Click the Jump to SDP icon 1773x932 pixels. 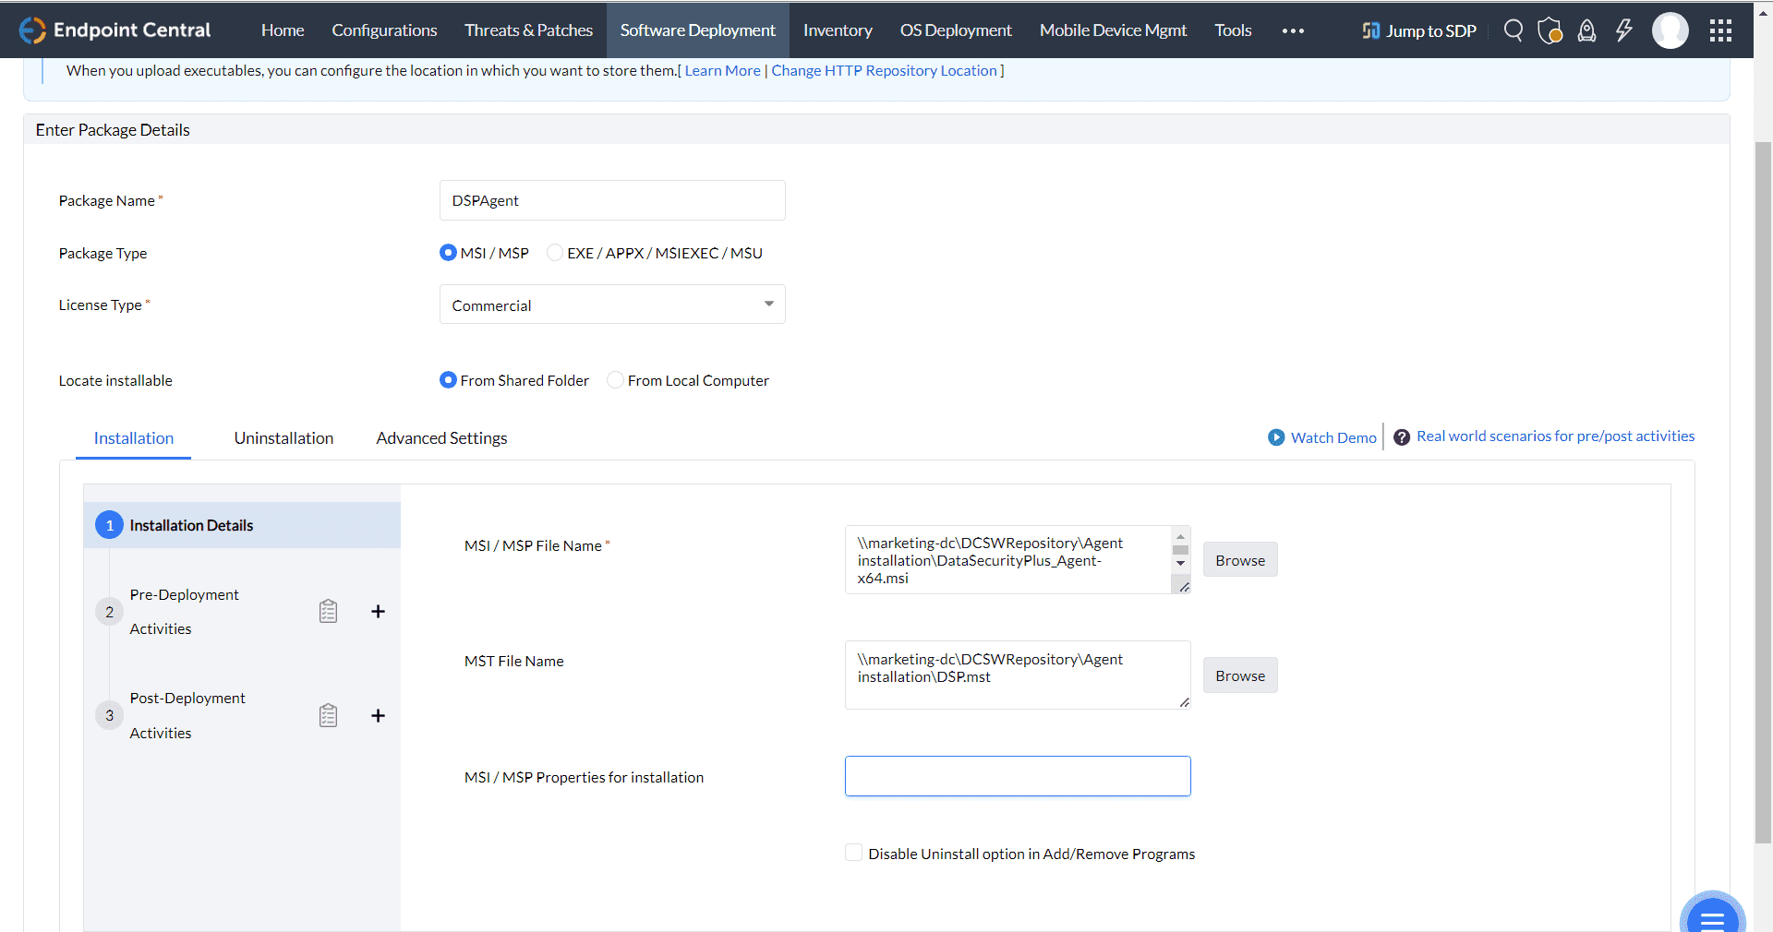pos(1370,30)
